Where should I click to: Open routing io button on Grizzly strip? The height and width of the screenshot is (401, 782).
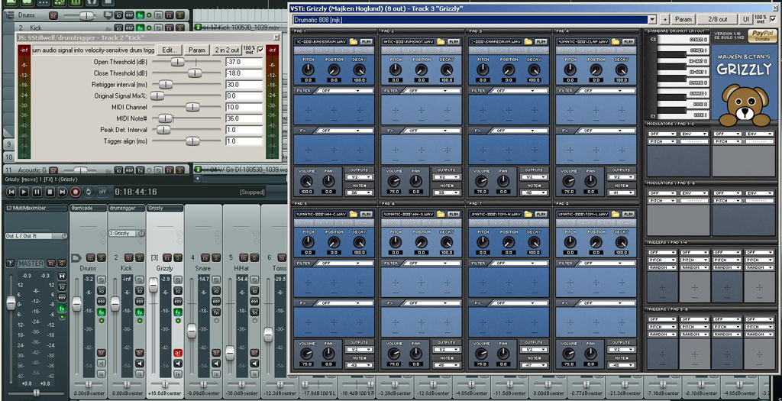(178, 290)
